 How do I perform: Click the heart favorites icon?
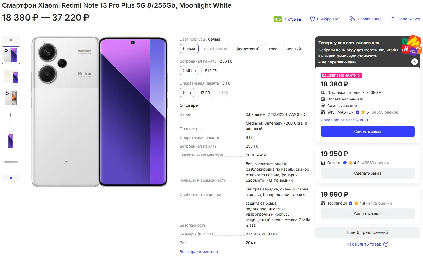click(x=312, y=19)
